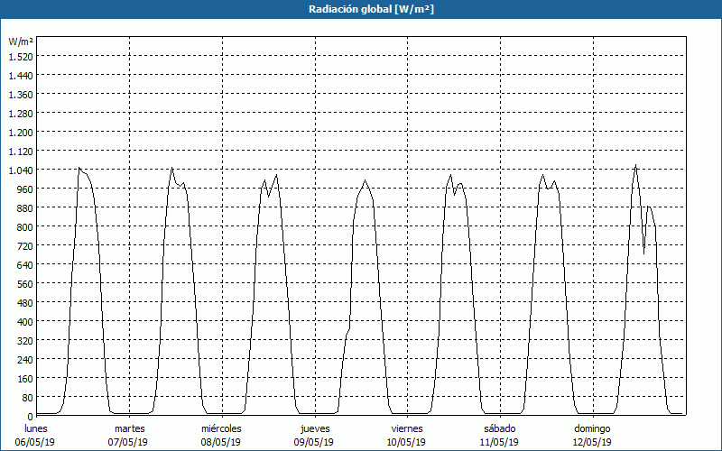Select the 1.040 y-axis value
Viewport: 722px width, 451px height.
pyautogui.click(x=21, y=170)
